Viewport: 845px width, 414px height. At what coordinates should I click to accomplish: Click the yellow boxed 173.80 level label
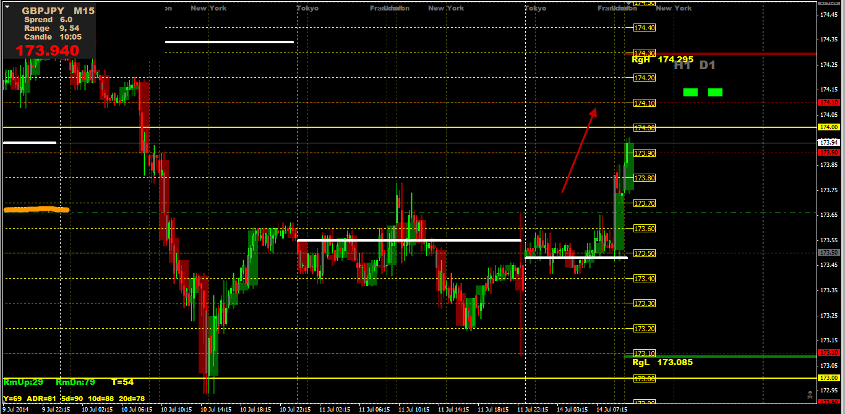point(645,178)
